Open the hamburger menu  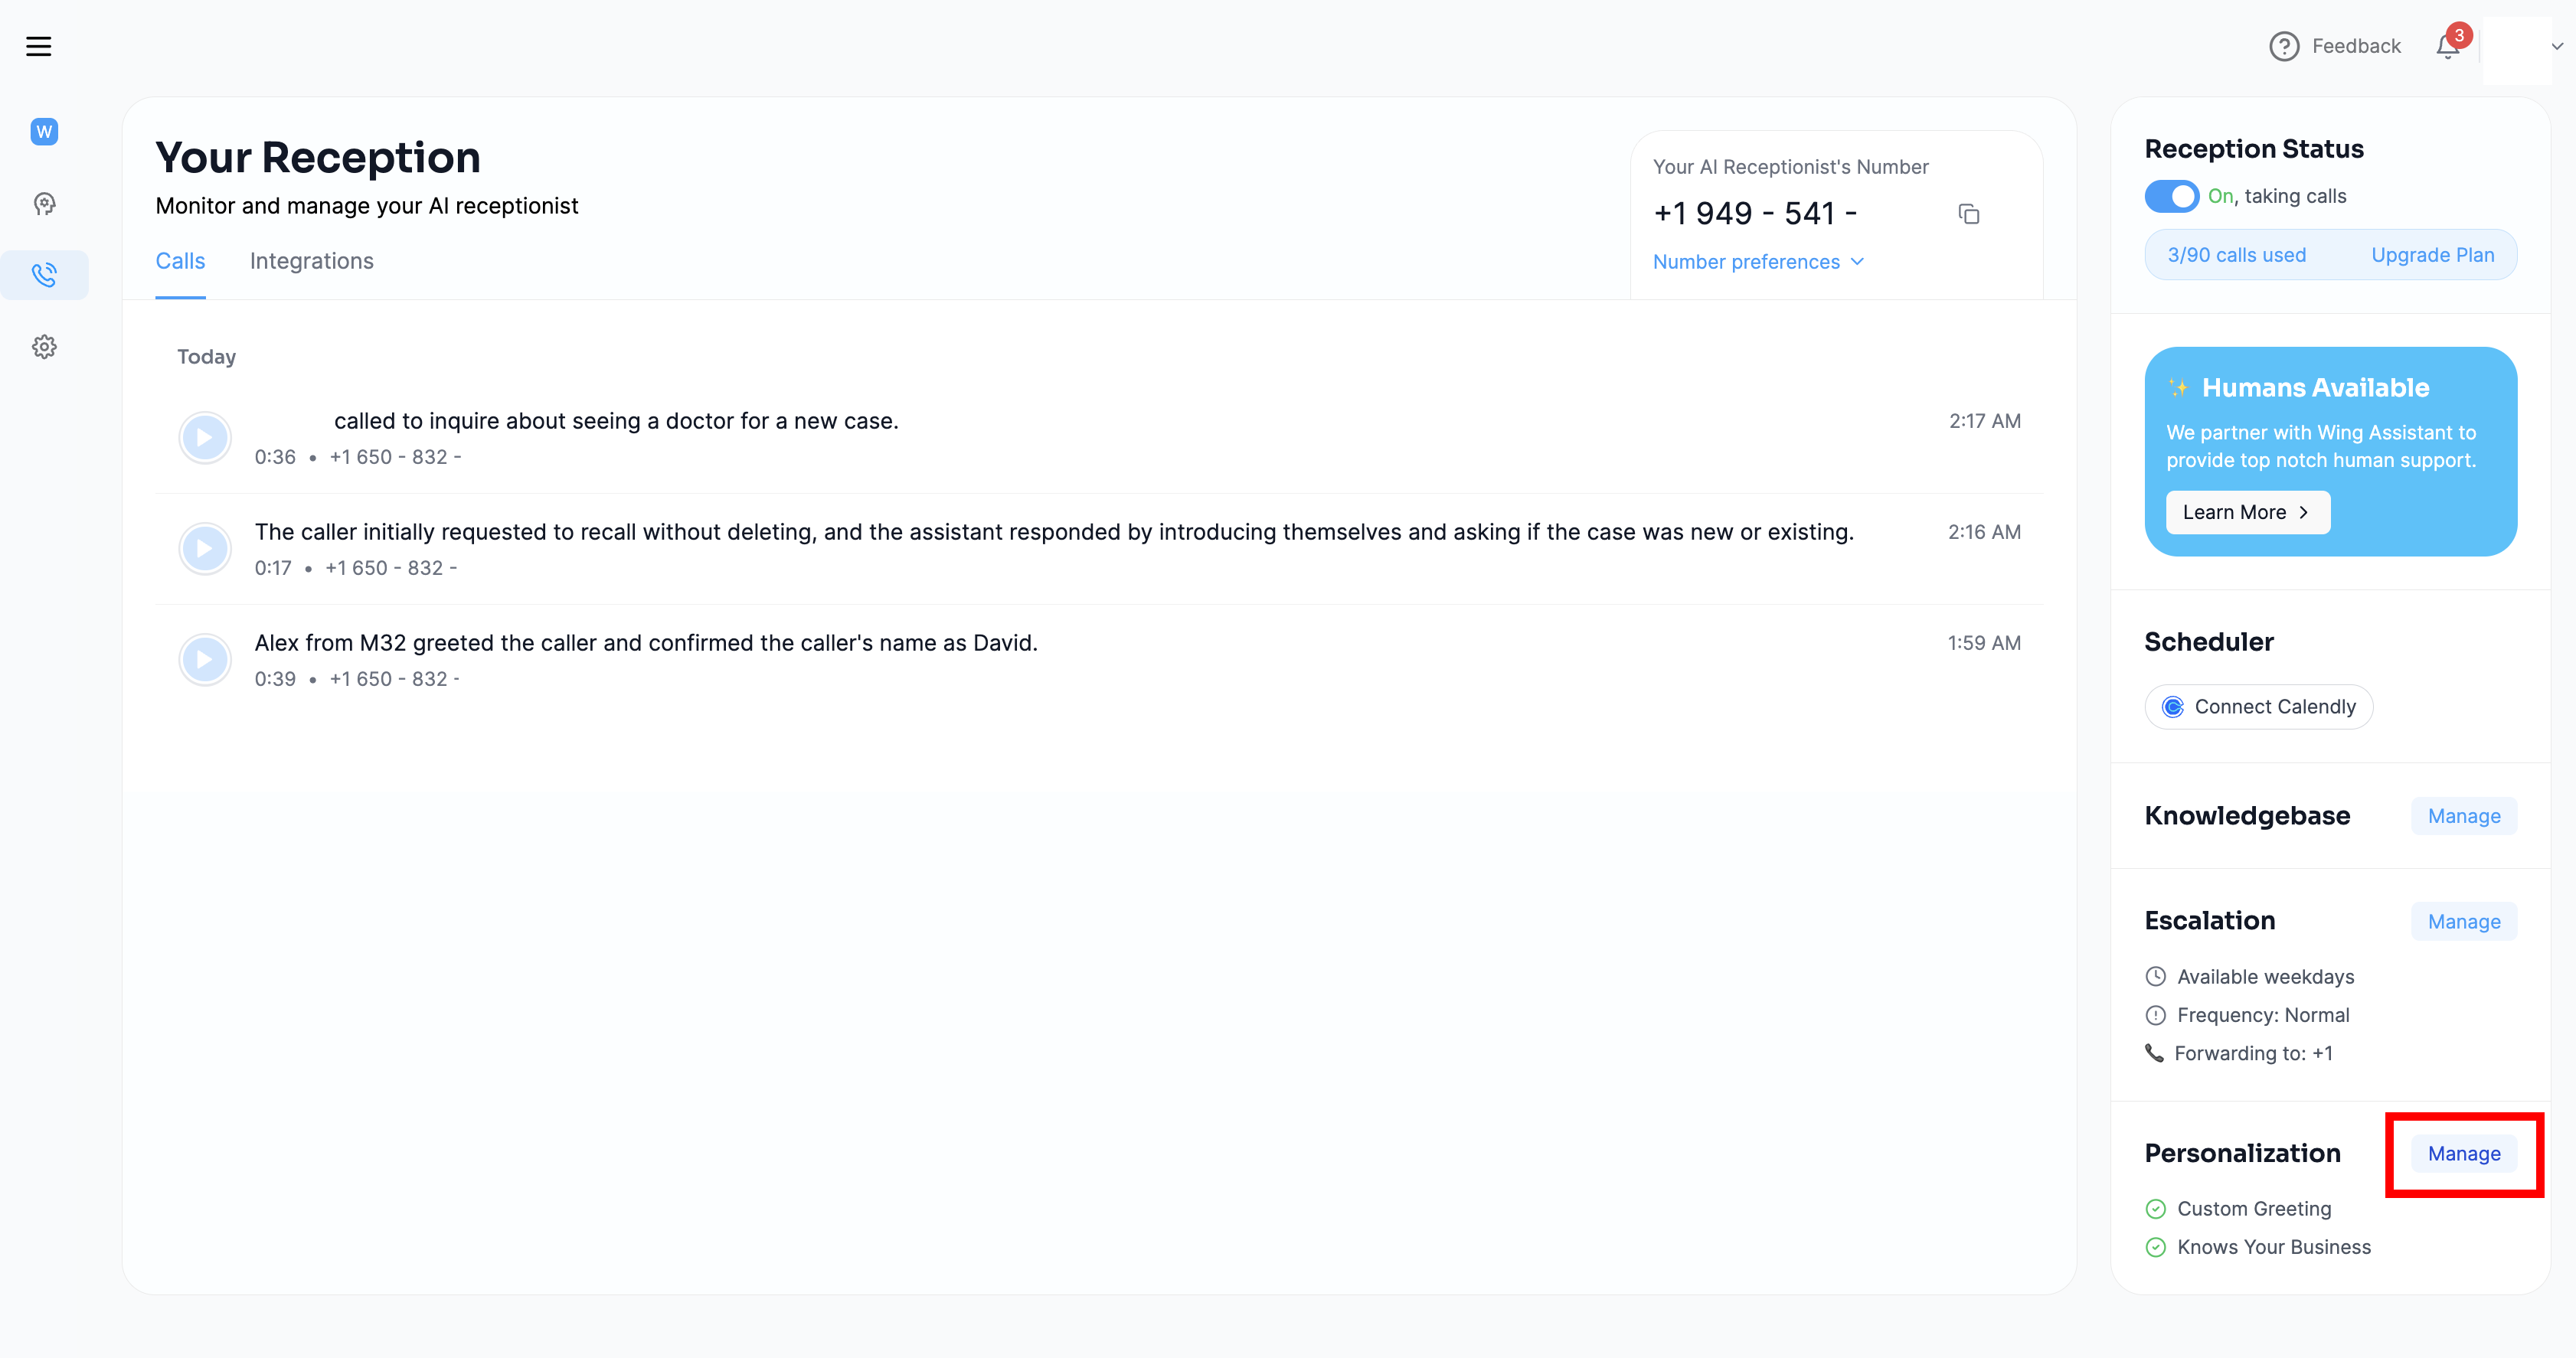coord(39,46)
